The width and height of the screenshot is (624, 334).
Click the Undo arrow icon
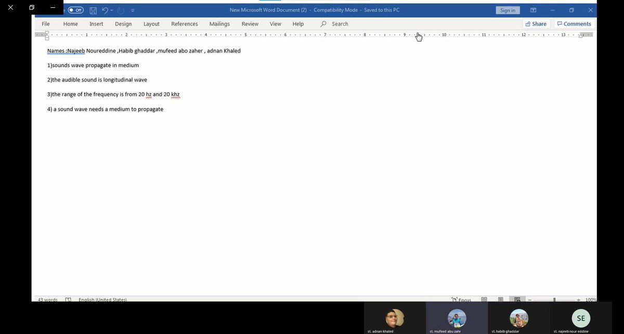(105, 10)
